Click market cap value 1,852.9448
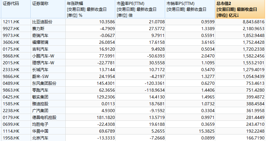 coord(253,35)
